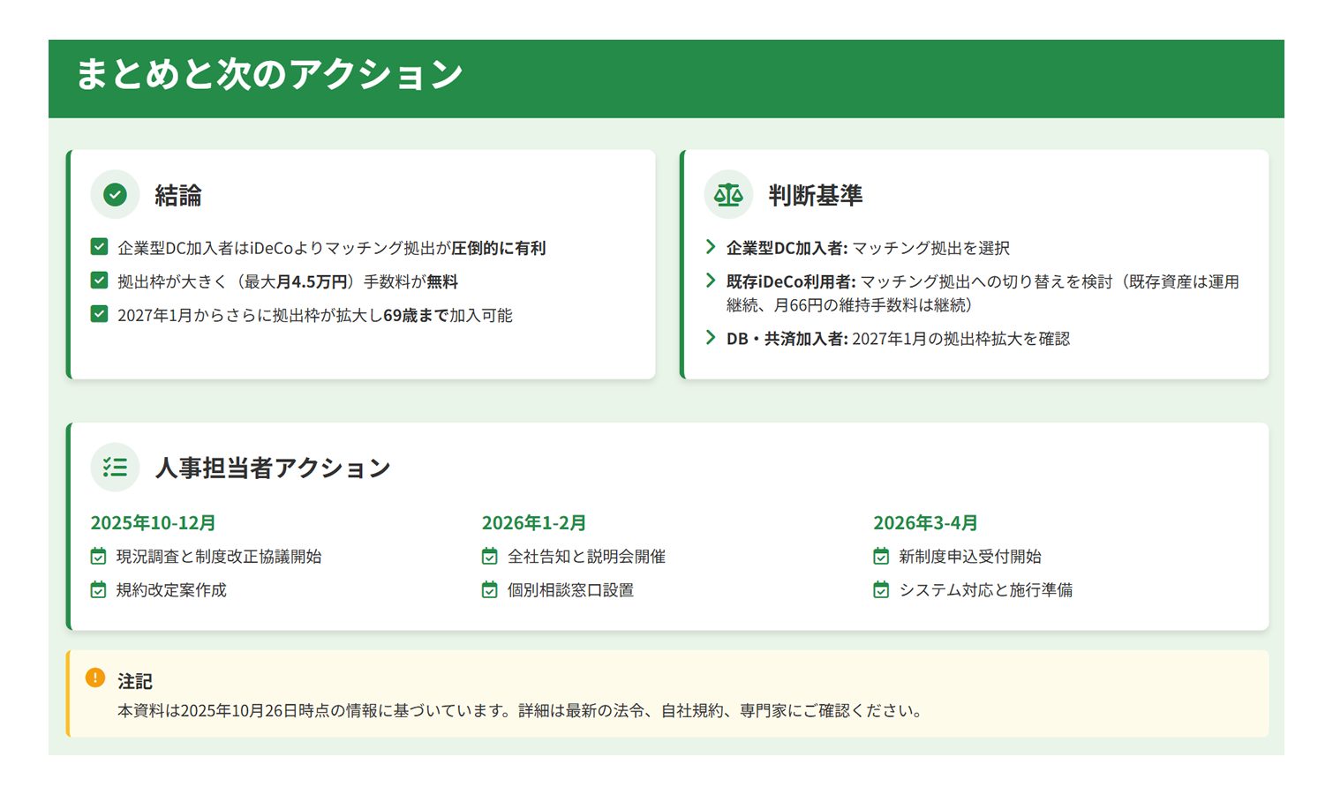This screenshot has height=794, width=1333.
Task: Select the 2025年10-12月 period heading
Action: click(153, 523)
